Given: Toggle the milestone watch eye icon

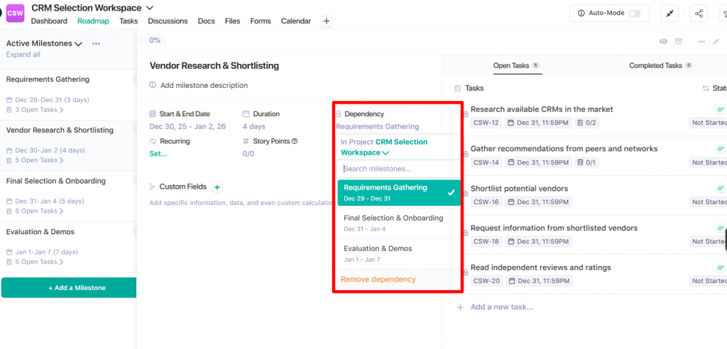Looking at the screenshot, I should [x=664, y=41].
